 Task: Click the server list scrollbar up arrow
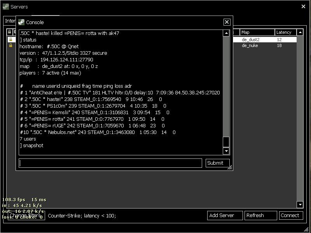pos(300,32)
